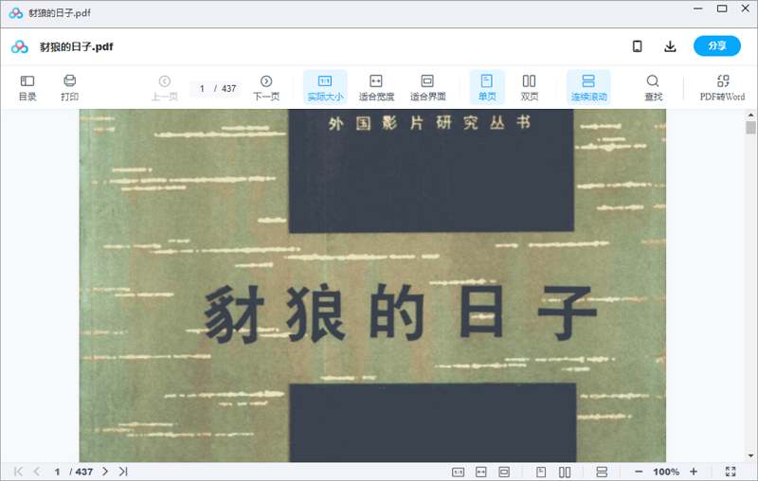Click the download icon in header
Image resolution: width=758 pixels, height=481 pixels.
pyautogui.click(x=670, y=46)
